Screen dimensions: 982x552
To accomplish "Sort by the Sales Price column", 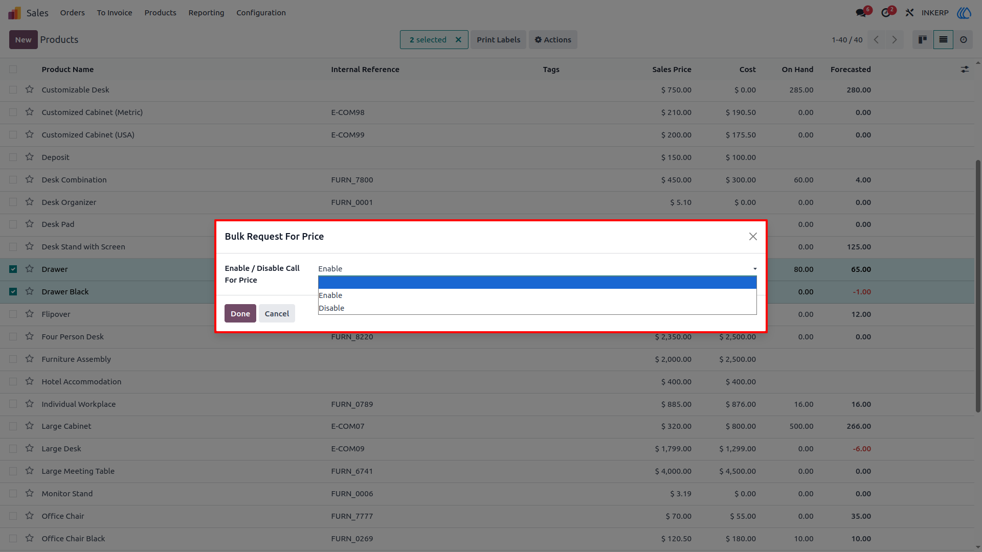I will [672, 70].
